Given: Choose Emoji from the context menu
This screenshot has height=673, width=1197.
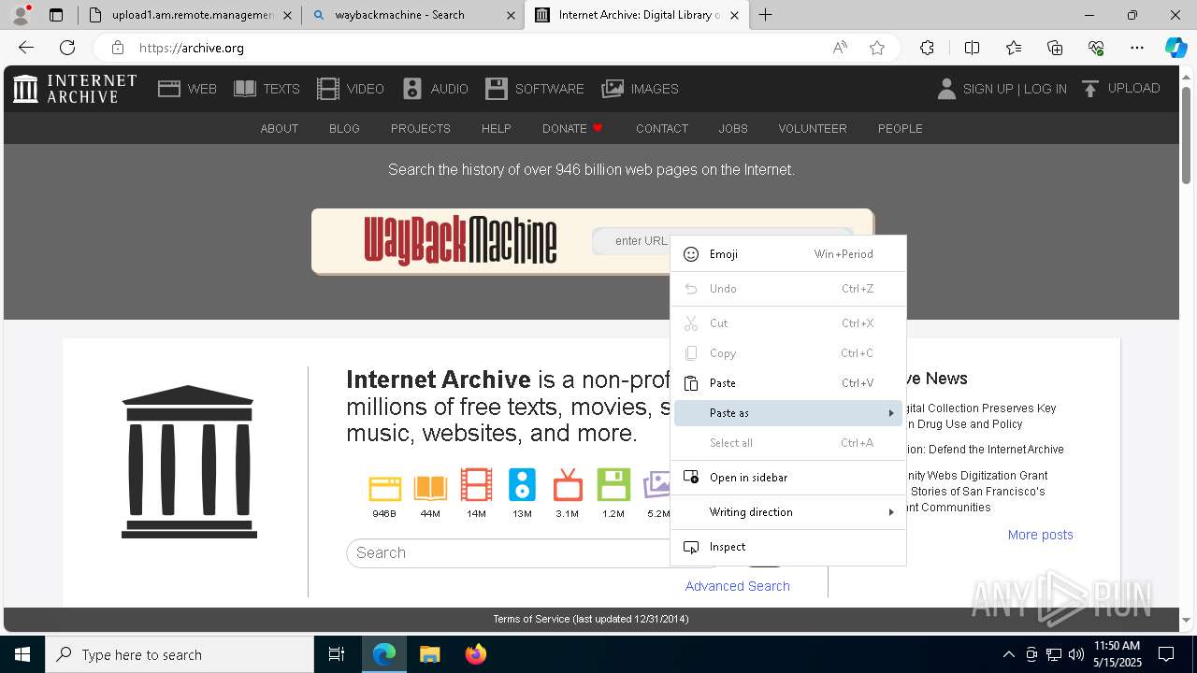Looking at the screenshot, I should [x=788, y=254].
